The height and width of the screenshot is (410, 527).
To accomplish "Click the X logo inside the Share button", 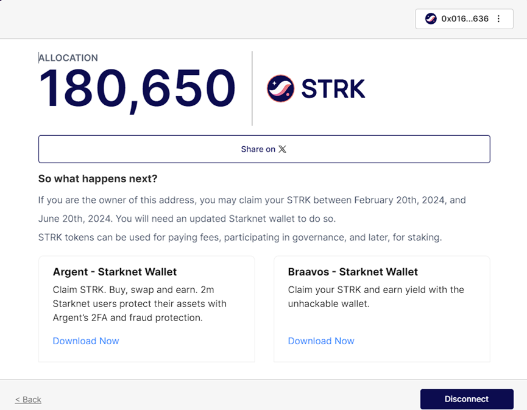I will pyautogui.click(x=281, y=149).
